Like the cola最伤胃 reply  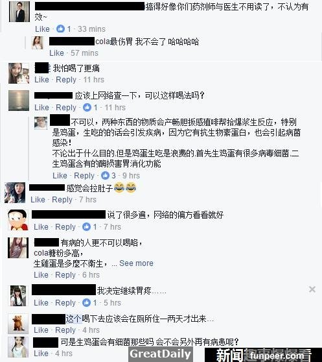[56, 53]
